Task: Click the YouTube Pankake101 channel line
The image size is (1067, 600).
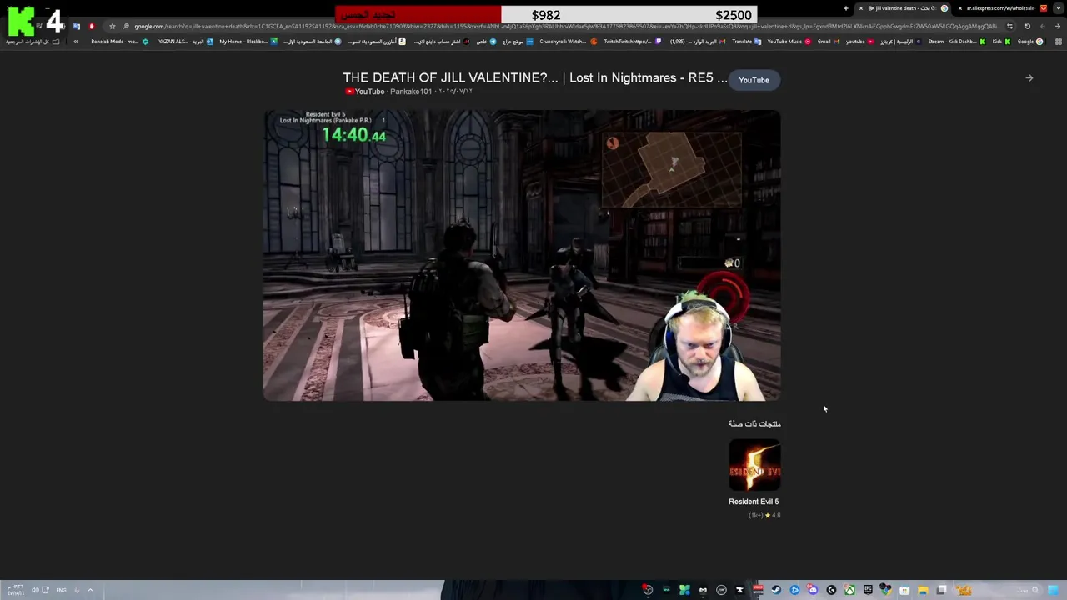Action: pyautogui.click(x=409, y=92)
